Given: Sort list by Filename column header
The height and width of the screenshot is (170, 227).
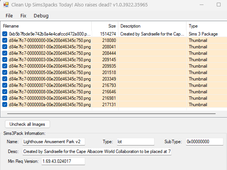Looking at the screenshot, I should coord(46,26).
